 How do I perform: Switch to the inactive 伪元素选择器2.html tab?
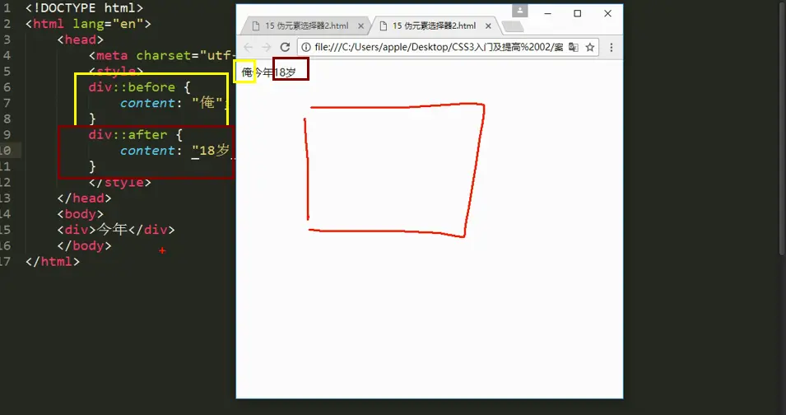click(x=305, y=26)
